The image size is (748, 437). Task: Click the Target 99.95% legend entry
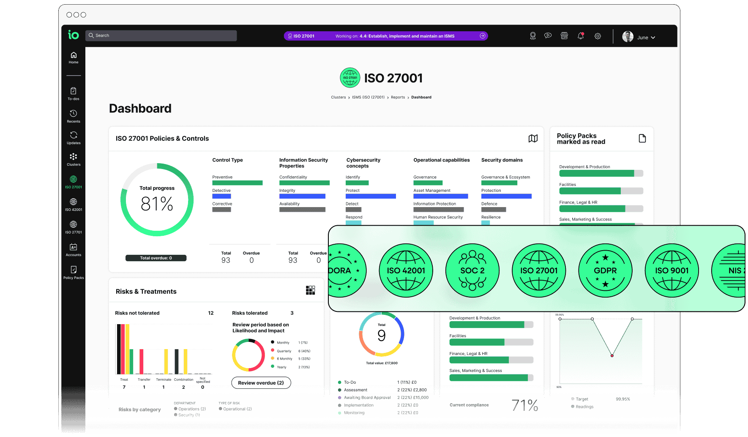point(601,399)
